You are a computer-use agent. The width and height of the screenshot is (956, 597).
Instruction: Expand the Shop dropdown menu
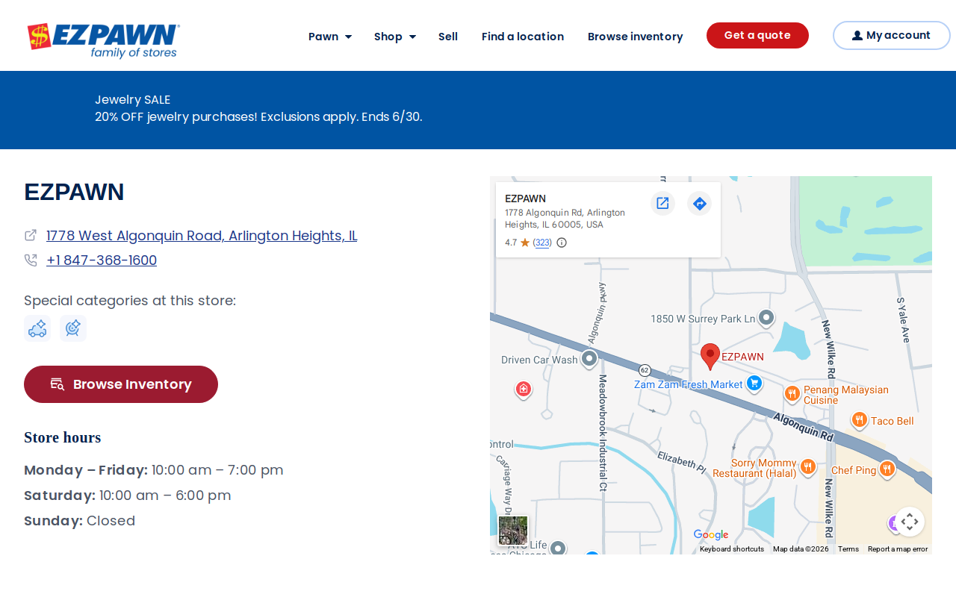(395, 37)
